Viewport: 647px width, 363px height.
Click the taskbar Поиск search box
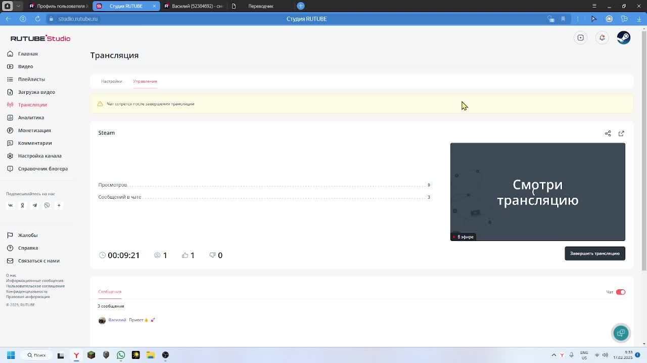click(36, 355)
